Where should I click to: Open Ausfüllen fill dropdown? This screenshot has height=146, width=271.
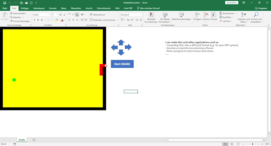pos(226,17)
